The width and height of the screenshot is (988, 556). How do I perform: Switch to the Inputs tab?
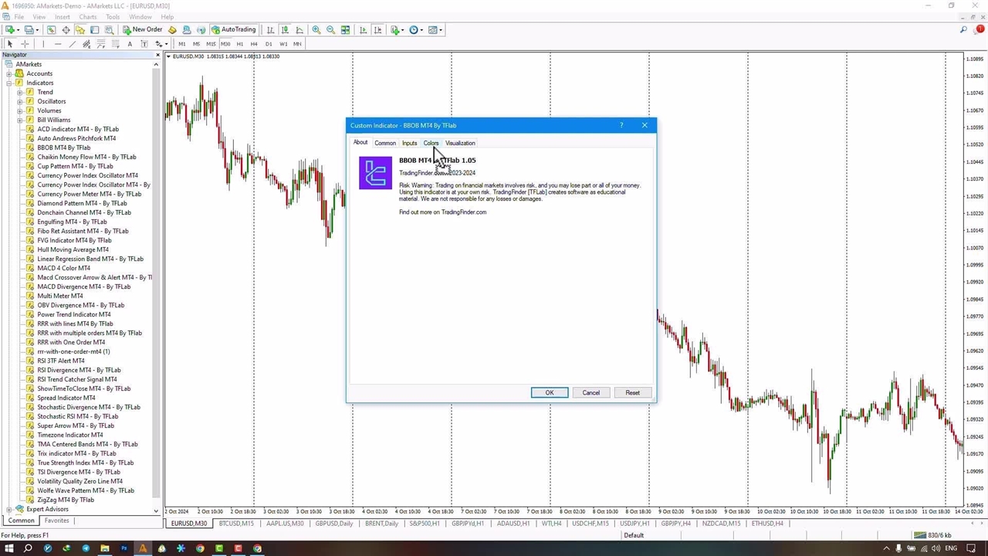click(x=409, y=143)
